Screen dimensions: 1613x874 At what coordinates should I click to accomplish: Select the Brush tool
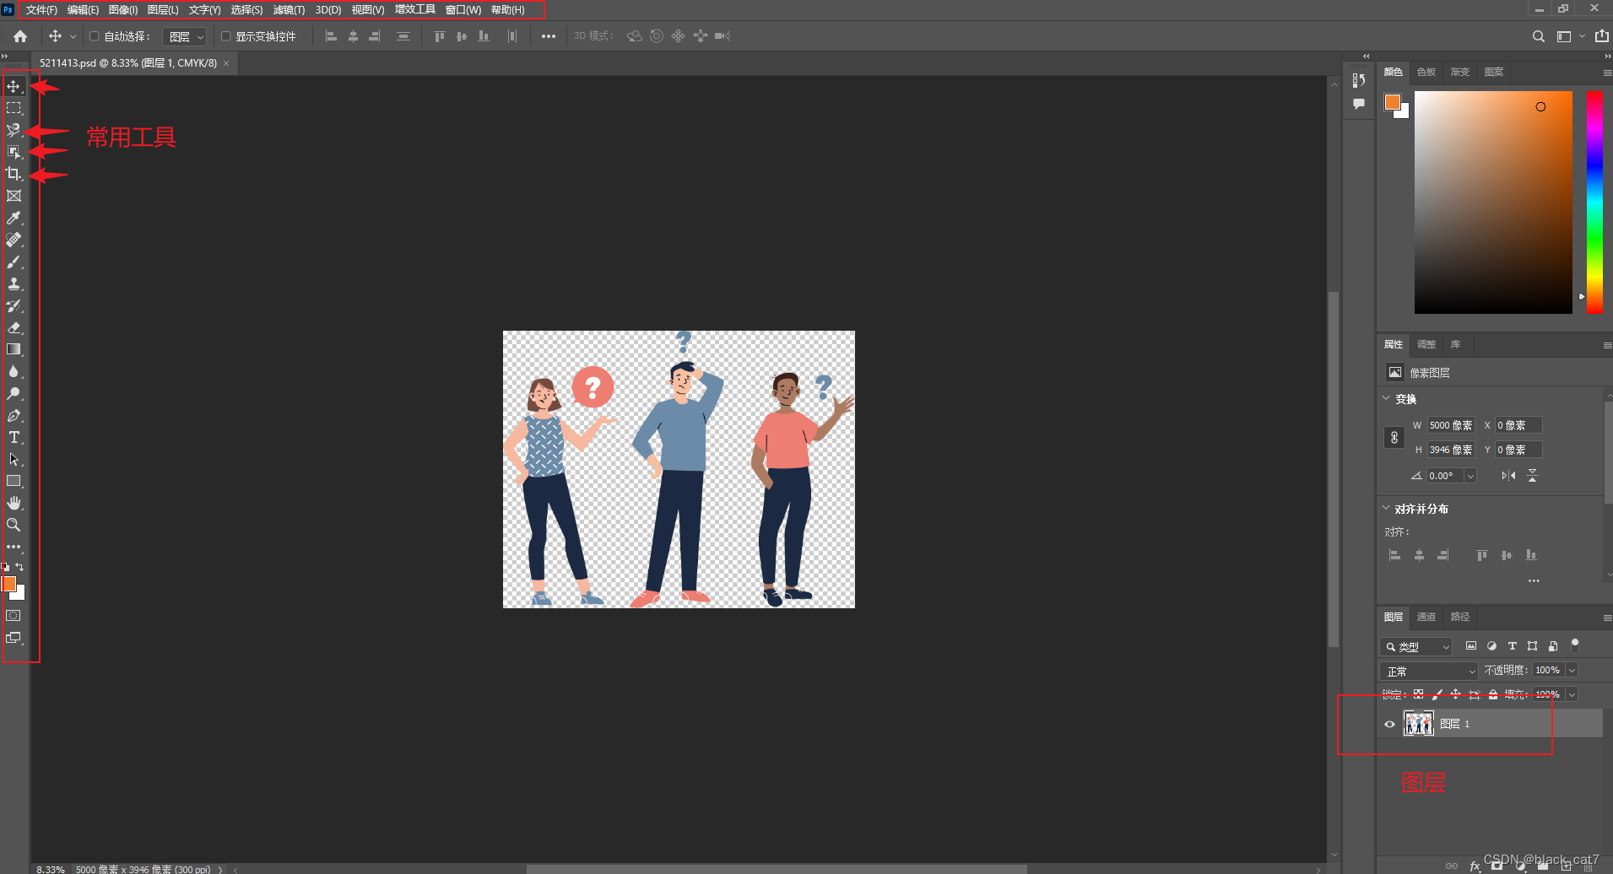(14, 262)
